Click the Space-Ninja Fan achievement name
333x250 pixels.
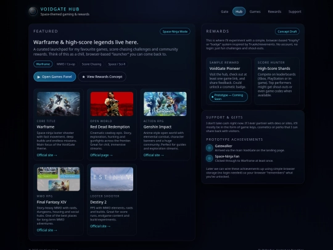227,156
